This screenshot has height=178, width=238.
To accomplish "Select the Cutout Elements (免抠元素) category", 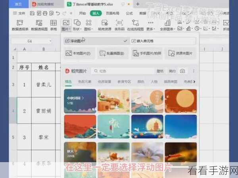I will [x=84, y=82].
